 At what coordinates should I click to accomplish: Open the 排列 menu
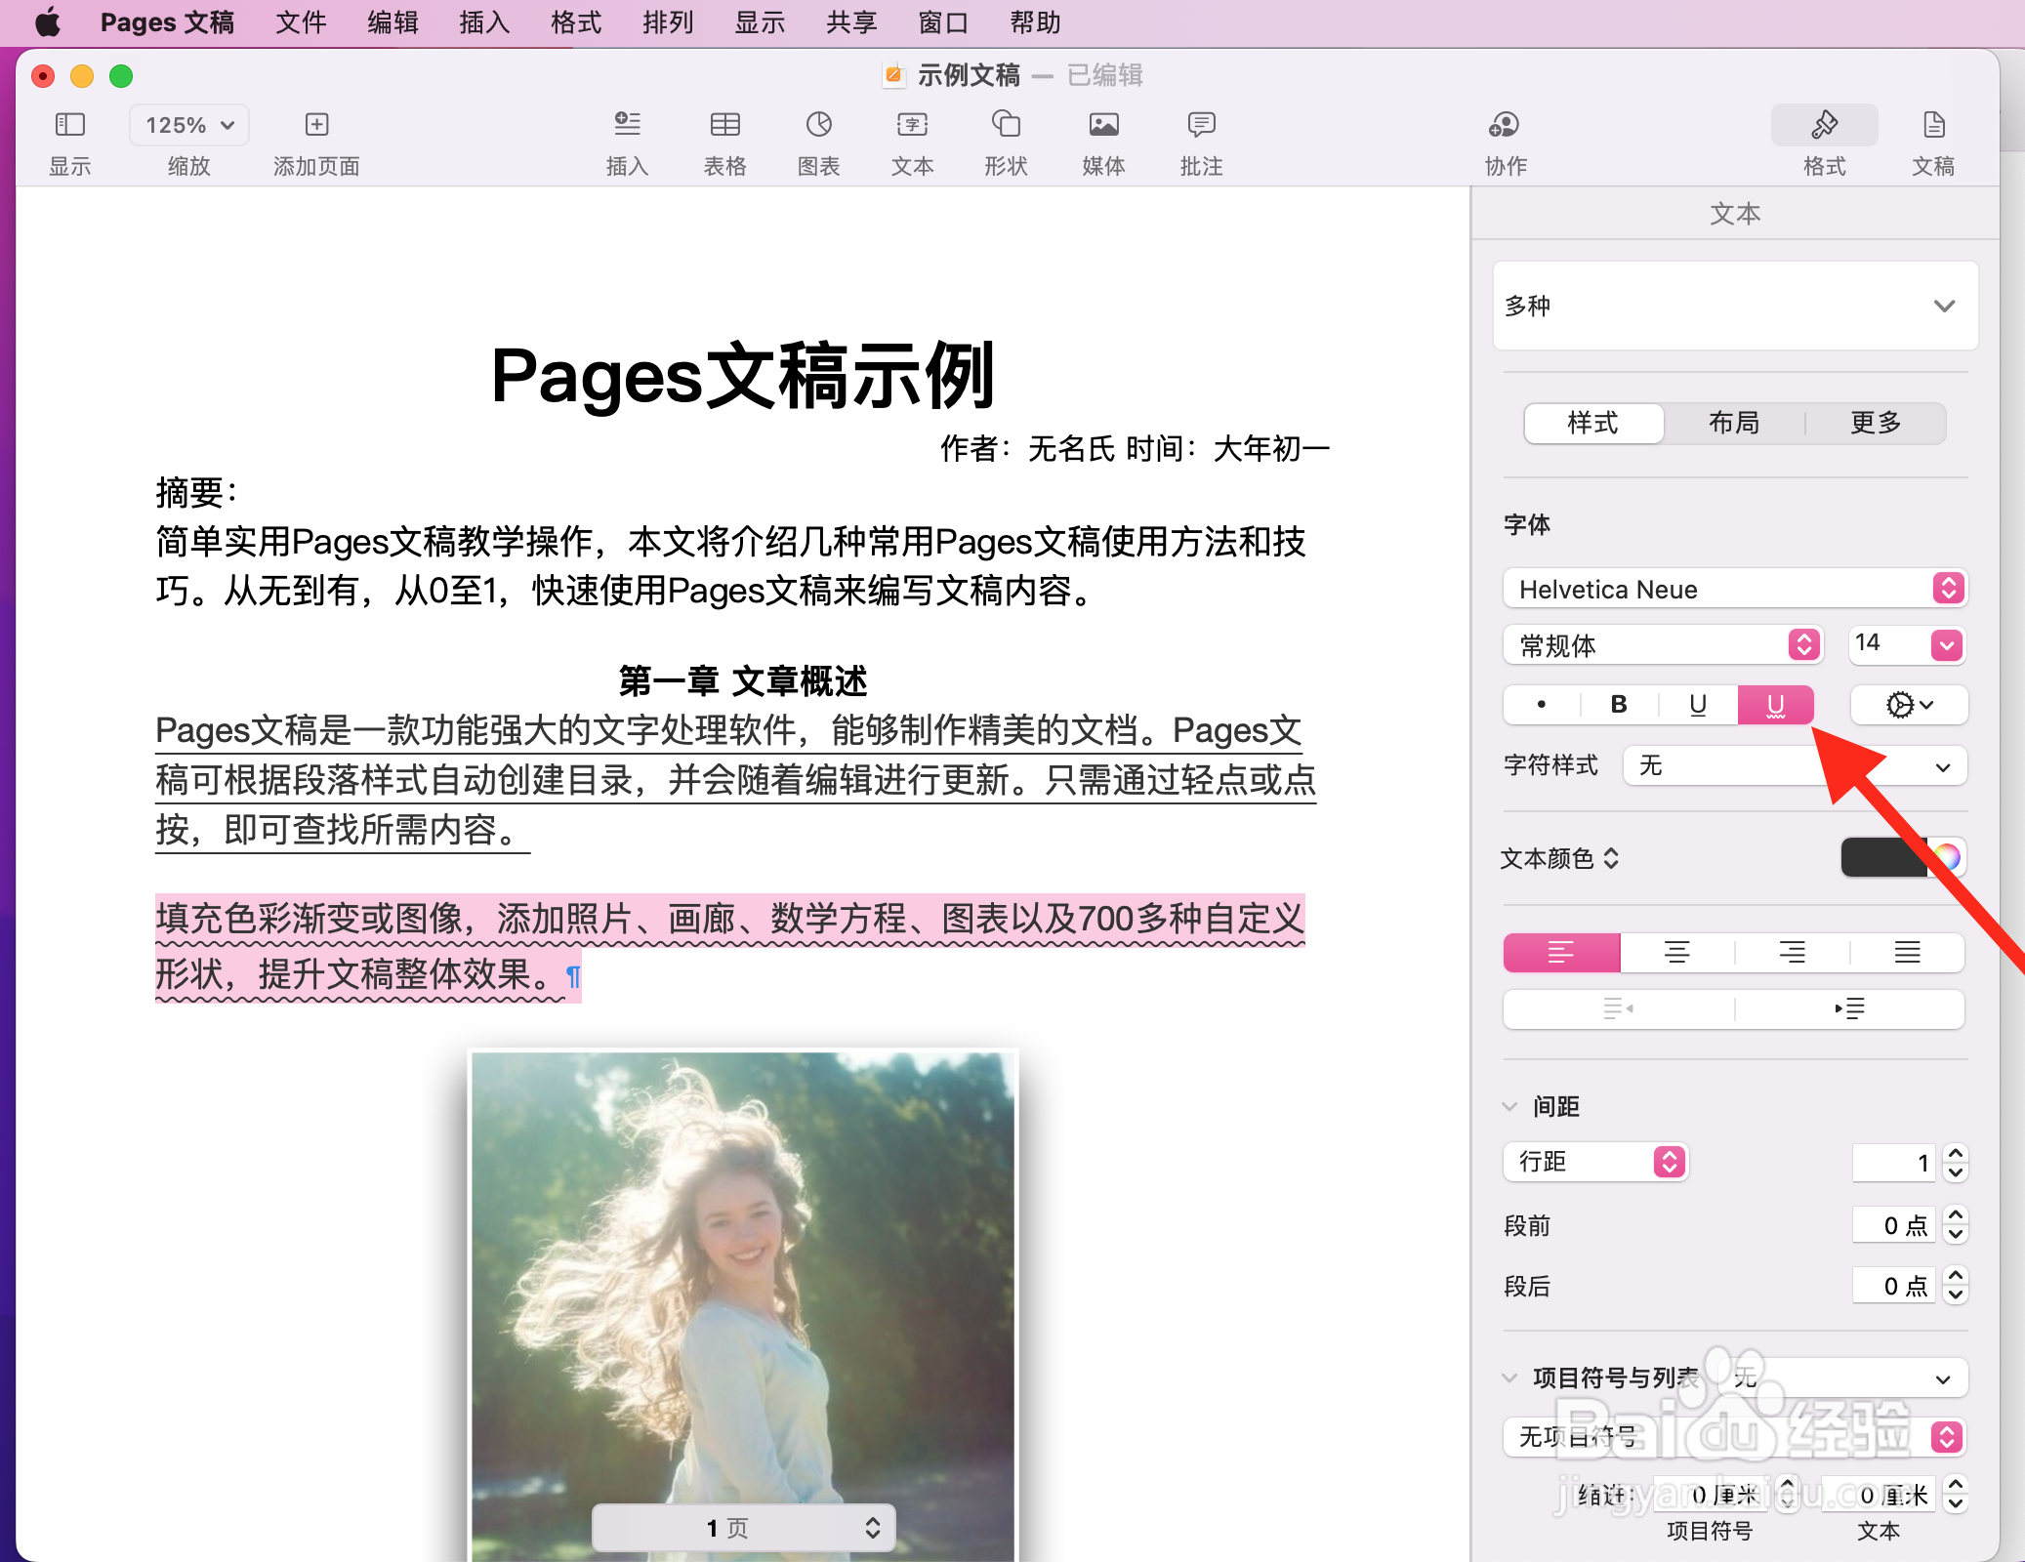(668, 21)
